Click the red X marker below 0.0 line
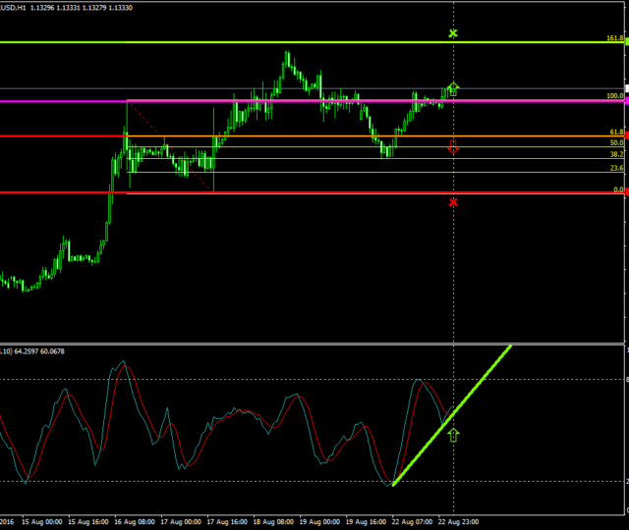The height and width of the screenshot is (530, 629). [453, 202]
